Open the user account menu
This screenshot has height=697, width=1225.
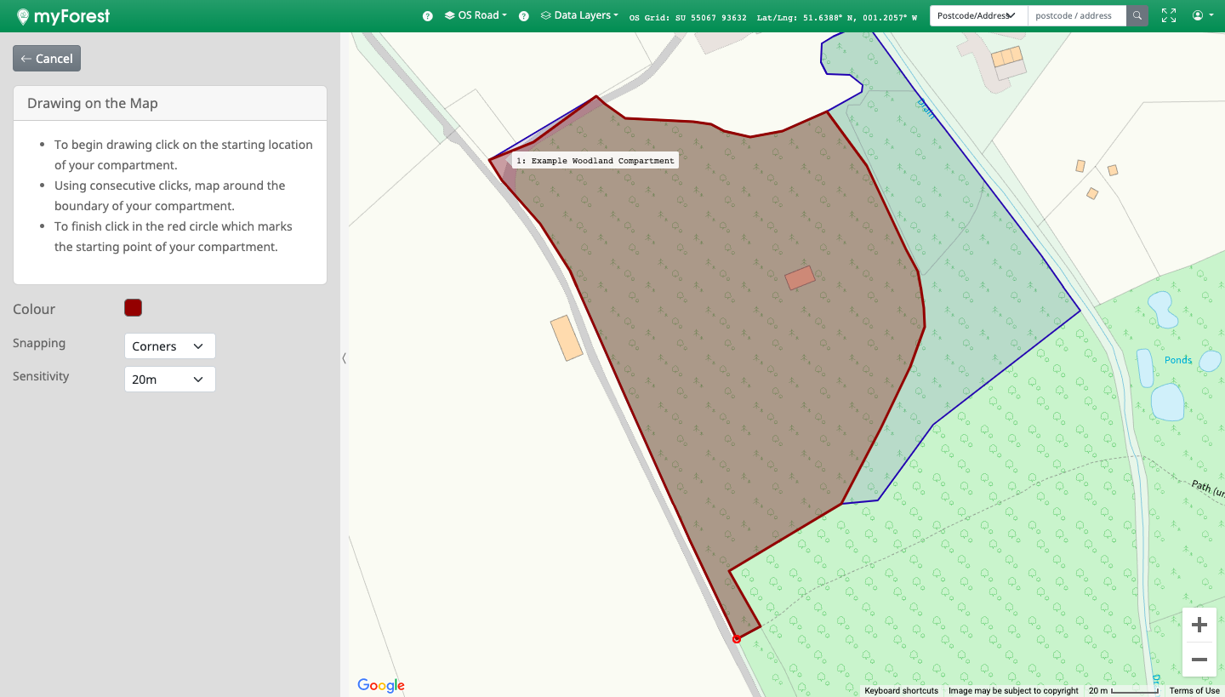click(x=1202, y=15)
